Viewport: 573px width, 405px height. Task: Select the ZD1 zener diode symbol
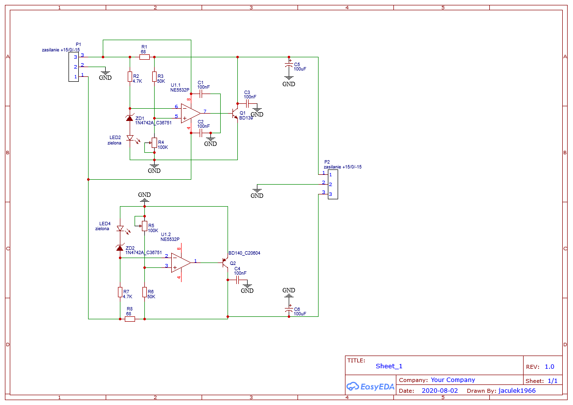(130, 118)
